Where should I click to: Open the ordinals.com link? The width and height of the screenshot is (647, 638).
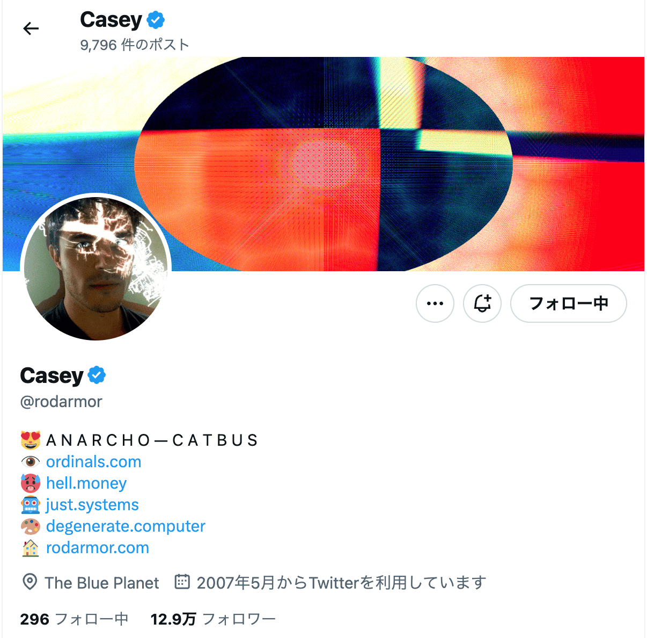tap(94, 461)
